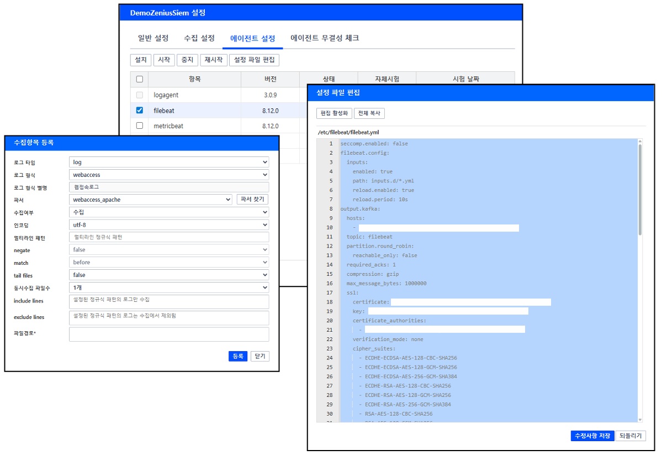Check the metricbeat row checkbox
The image size is (662, 455).
(x=140, y=126)
